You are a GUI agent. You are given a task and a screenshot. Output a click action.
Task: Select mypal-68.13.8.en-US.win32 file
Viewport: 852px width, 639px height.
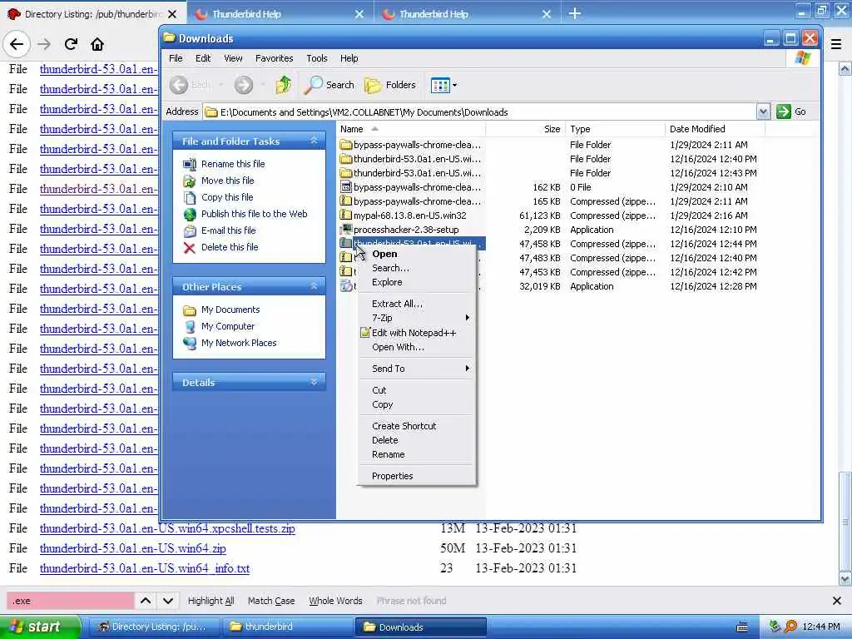point(409,215)
